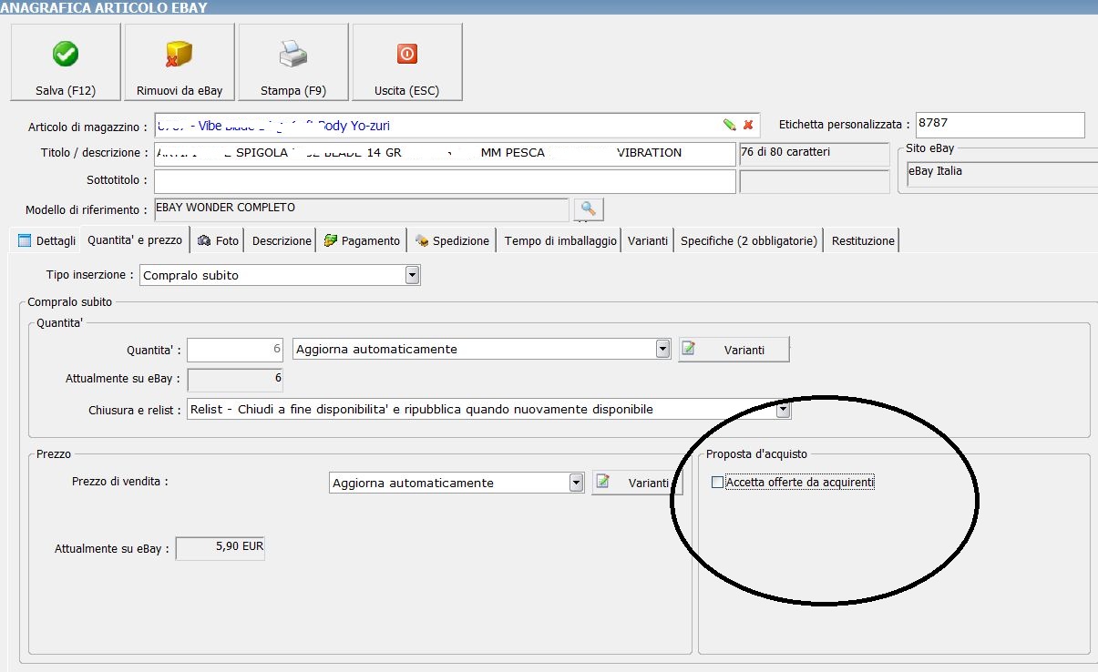This screenshot has width=1098, height=672.
Task: Click Modello di riferimento field EBAY WONDER COMPLETO
Action: point(362,209)
